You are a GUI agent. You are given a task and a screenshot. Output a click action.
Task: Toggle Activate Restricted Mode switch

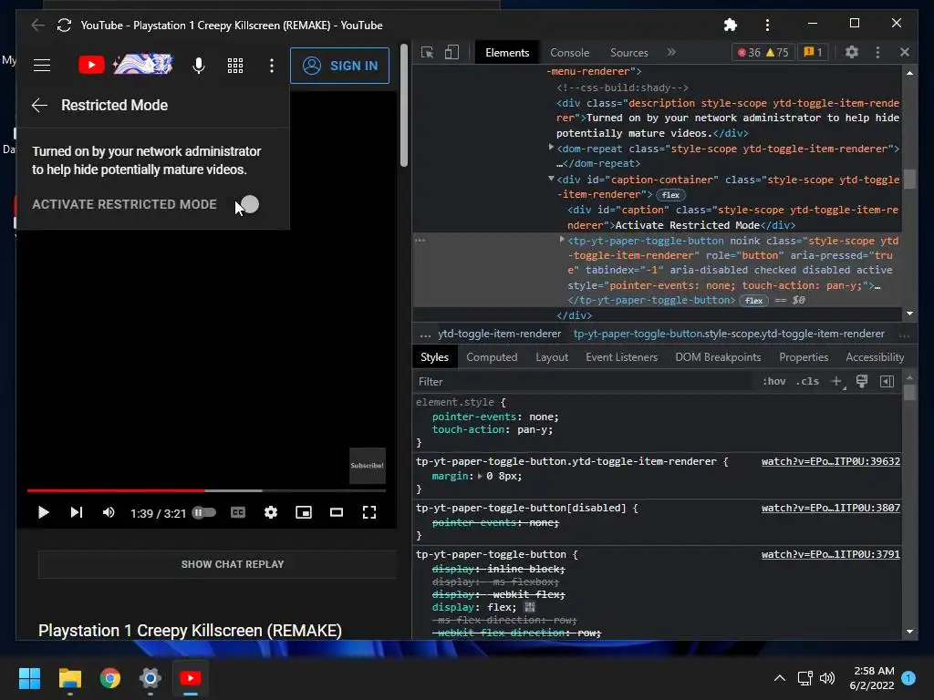point(249,204)
